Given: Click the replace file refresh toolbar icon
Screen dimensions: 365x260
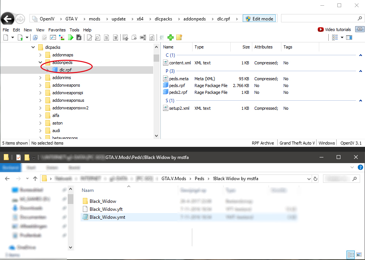Looking at the screenshot, I should pyautogui.click(x=152, y=37).
